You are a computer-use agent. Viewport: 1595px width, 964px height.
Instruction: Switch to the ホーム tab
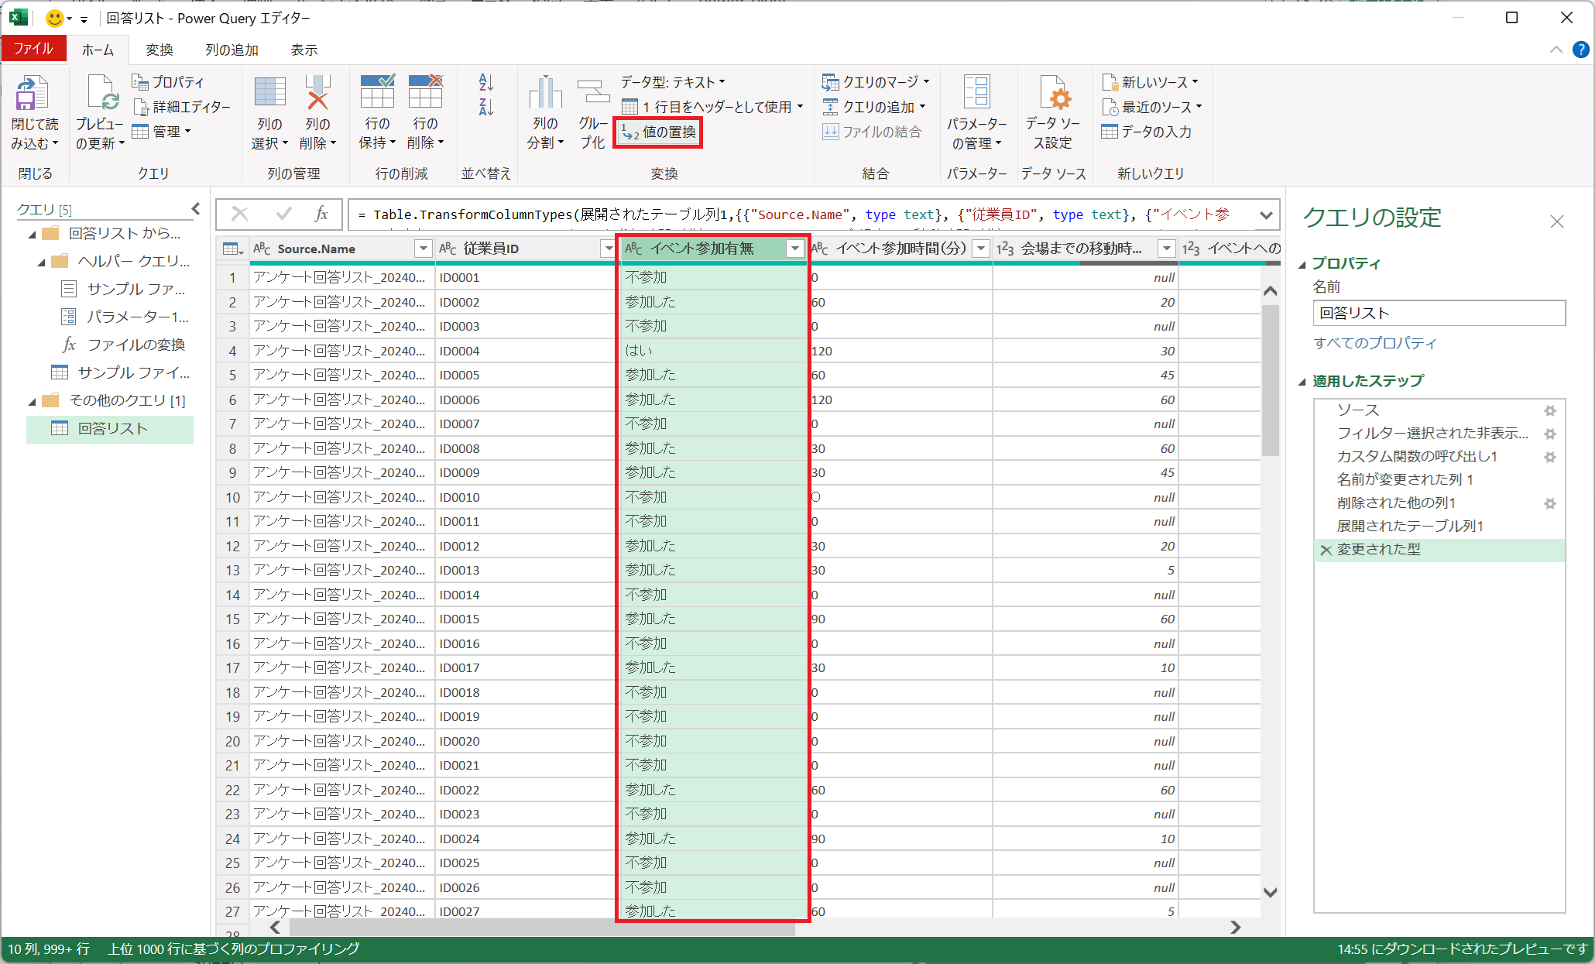pyautogui.click(x=98, y=50)
